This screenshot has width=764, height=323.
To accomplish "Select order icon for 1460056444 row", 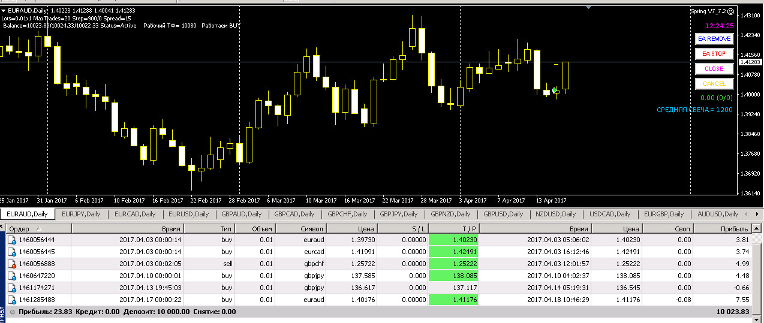I will click(12, 240).
